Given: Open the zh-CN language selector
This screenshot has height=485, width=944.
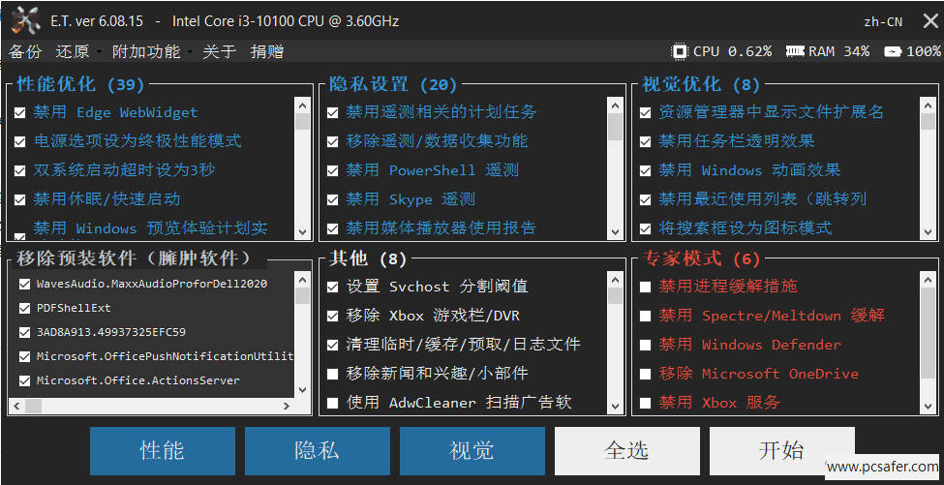Looking at the screenshot, I should 884,21.
